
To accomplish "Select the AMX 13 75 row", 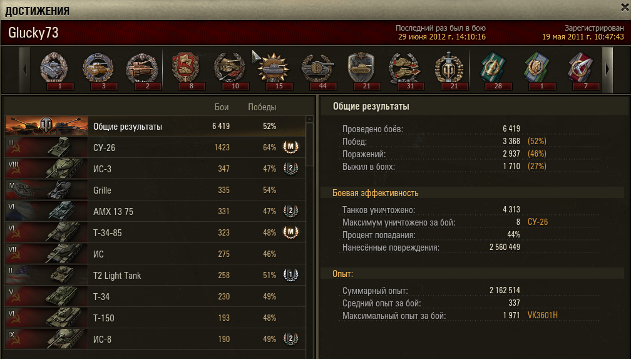I will [155, 211].
